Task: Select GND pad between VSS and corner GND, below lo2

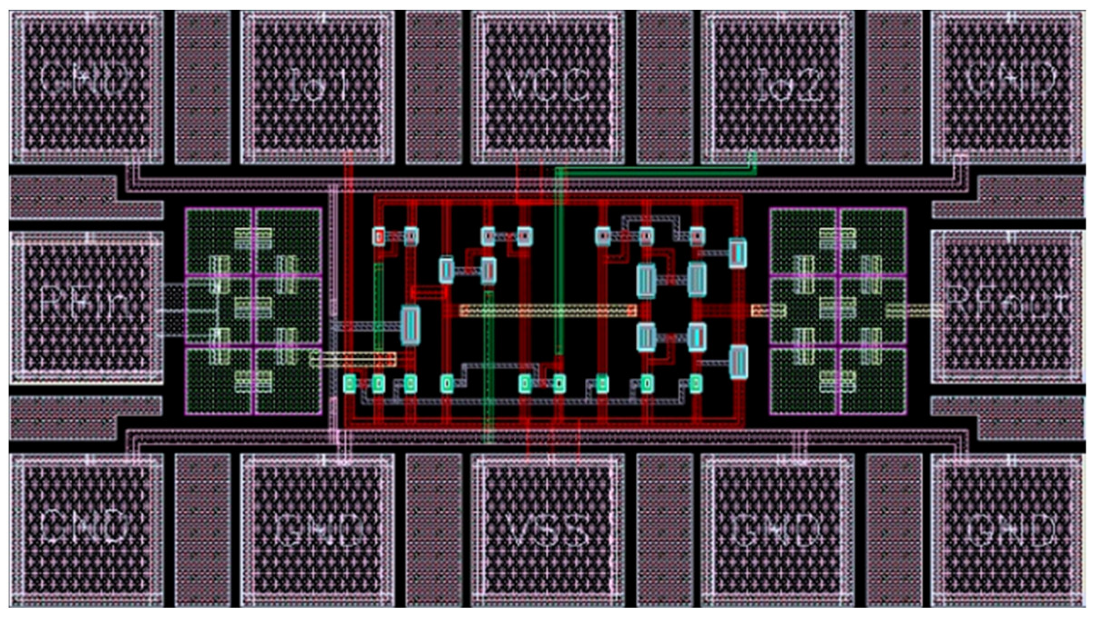Action: pyautogui.click(x=777, y=530)
